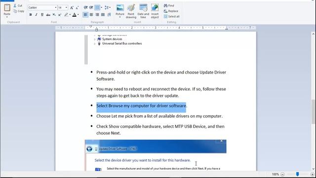Click 'Select the device driver' heading in image
The width and height of the screenshot is (316, 178).
(x=143, y=160)
